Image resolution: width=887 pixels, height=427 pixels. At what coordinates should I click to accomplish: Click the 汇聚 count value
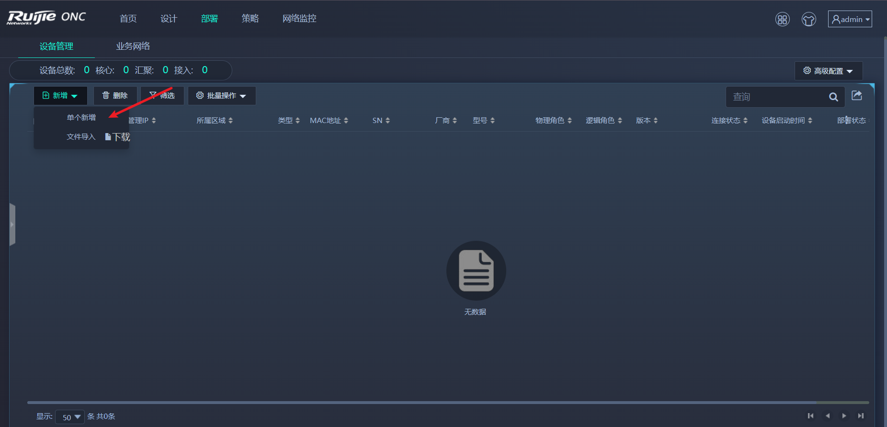tap(165, 70)
